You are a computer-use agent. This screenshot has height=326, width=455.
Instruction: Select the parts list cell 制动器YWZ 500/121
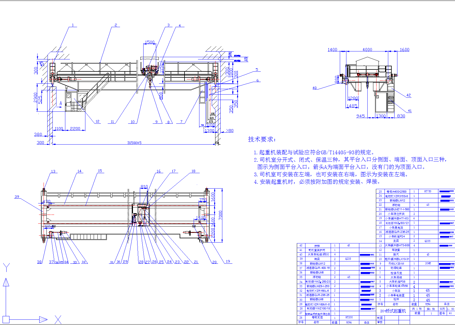(x=397, y=223)
